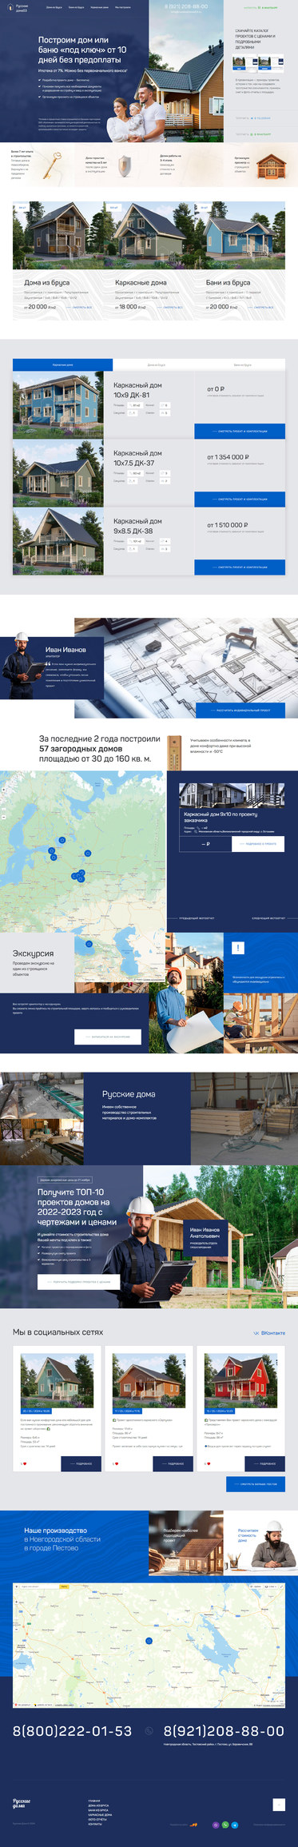Click the title Каркасный дом 10х9 ДК-81

(x=137, y=389)
